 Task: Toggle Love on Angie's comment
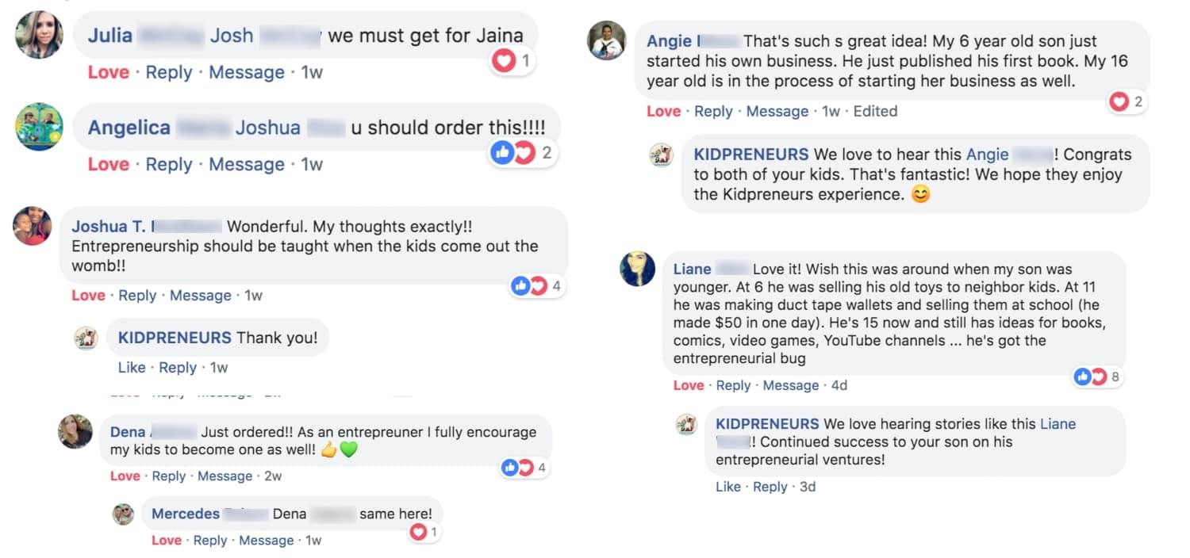click(663, 112)
